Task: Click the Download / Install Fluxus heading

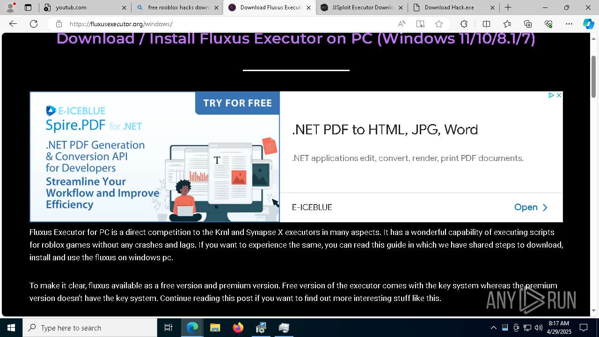Action: (296, 38)
